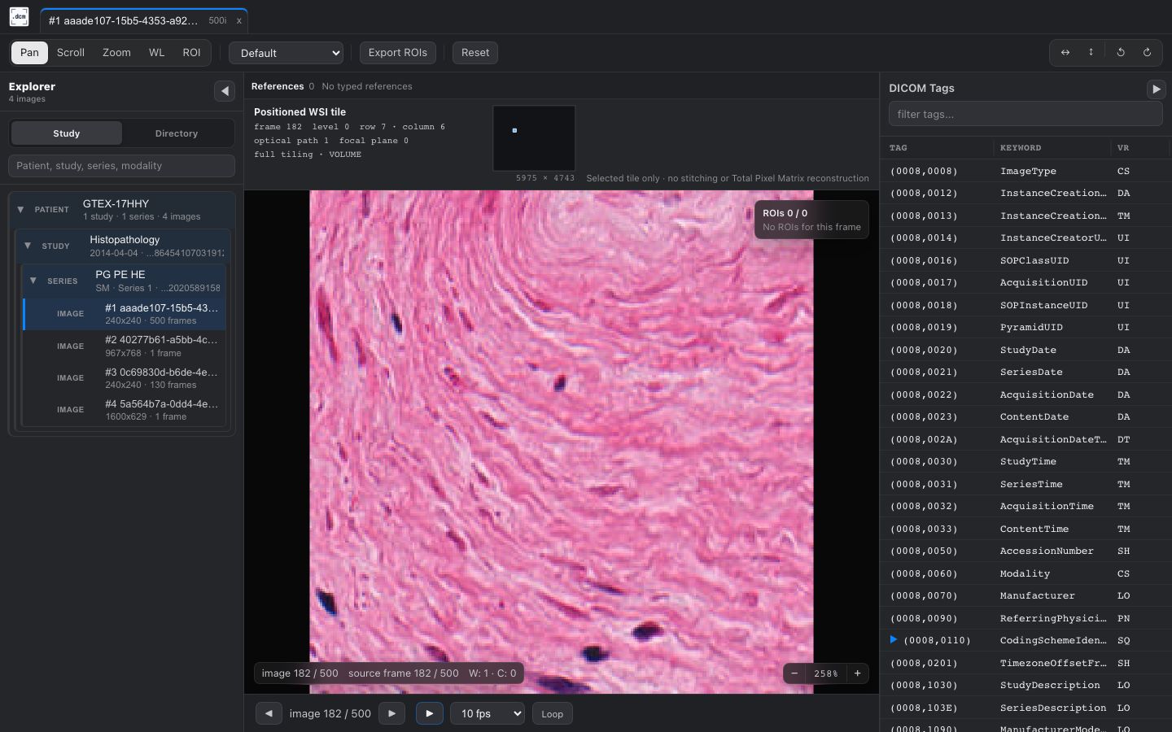The image size is (1172, 732).
Task: Select the Scroll tool
Action: pyautogui.click(x=71, y=52)
